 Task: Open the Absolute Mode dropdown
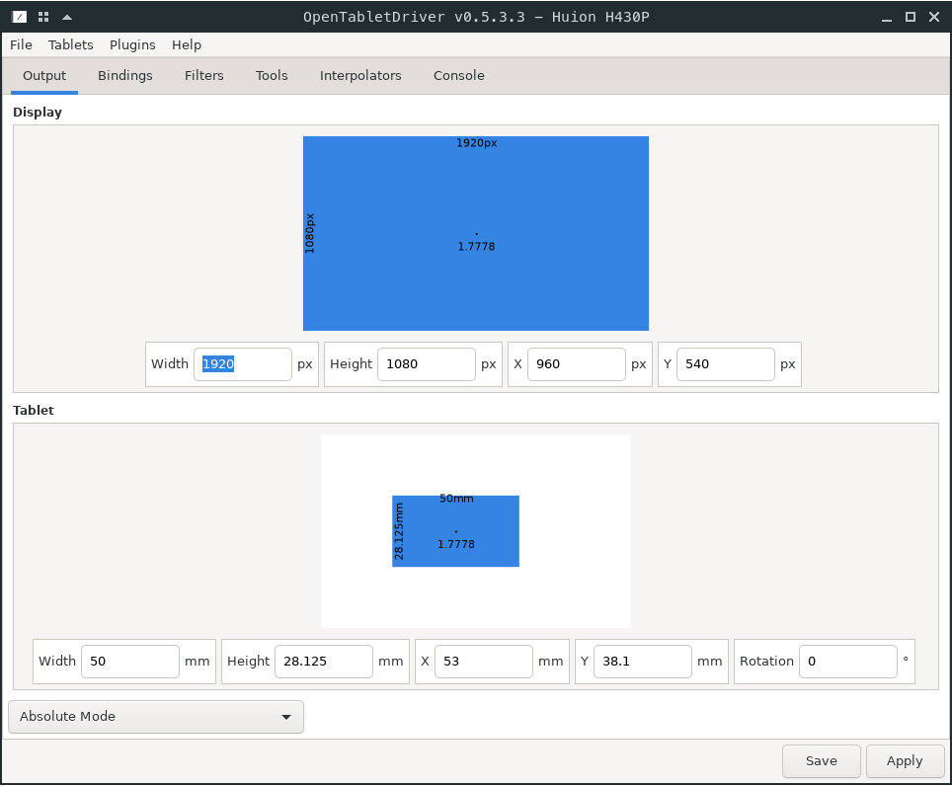click(156, 717)
